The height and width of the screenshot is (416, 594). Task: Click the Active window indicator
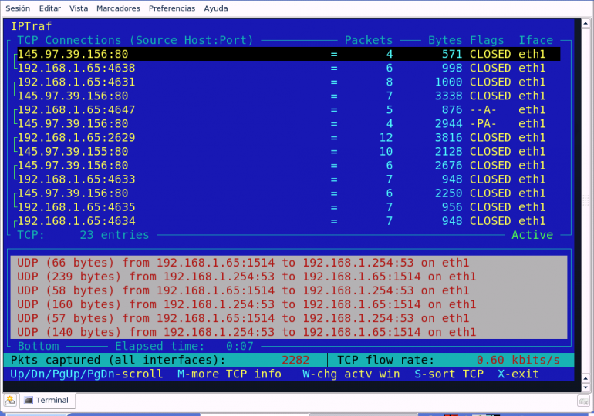(532, 235)
